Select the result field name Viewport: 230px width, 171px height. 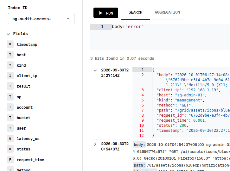pos(23,86)
